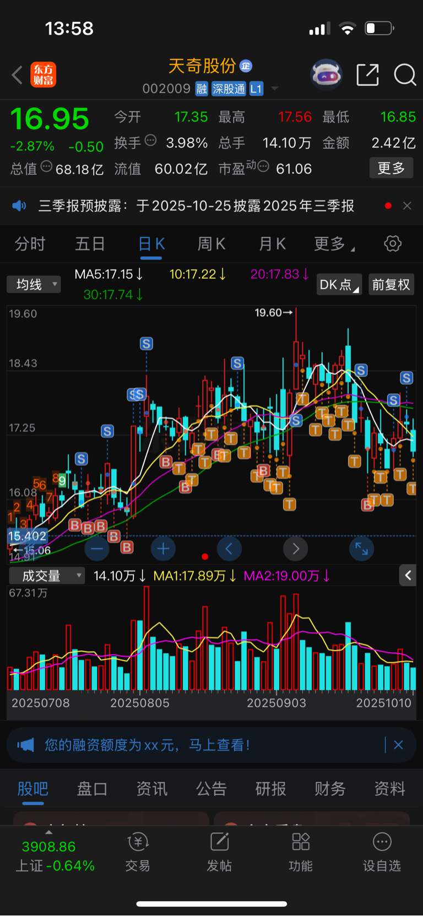Image resolution: width=423 pixels, height=916 pixels.
Task: Open 功能 functions icon
Action: [300, 852]
